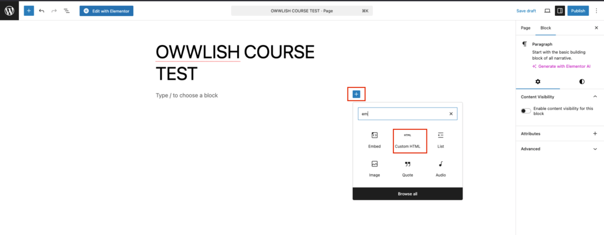This screenshot has width=604, height=235.
Task: Insert the List block
Action: click(441, 140)
